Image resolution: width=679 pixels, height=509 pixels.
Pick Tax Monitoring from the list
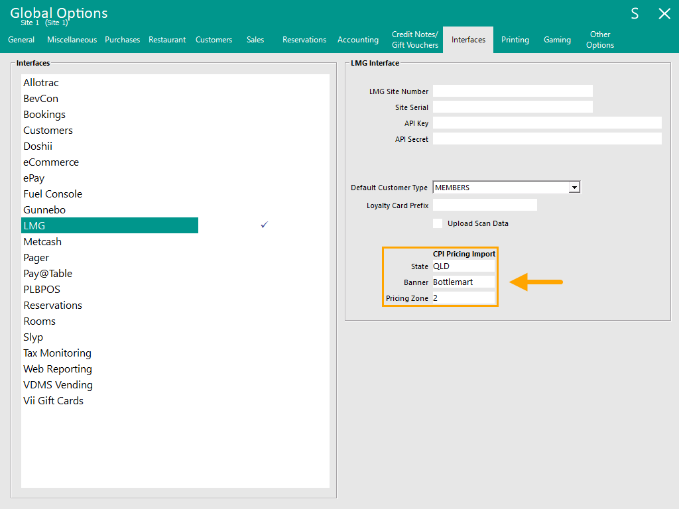click(58, 353)
